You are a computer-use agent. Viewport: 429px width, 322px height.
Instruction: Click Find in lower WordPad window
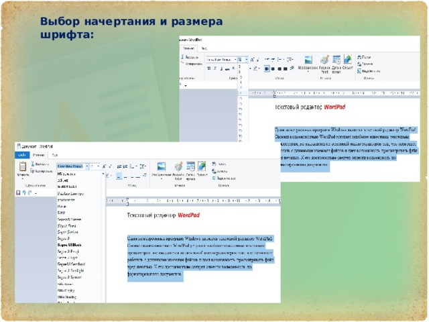tap(219, 164)
